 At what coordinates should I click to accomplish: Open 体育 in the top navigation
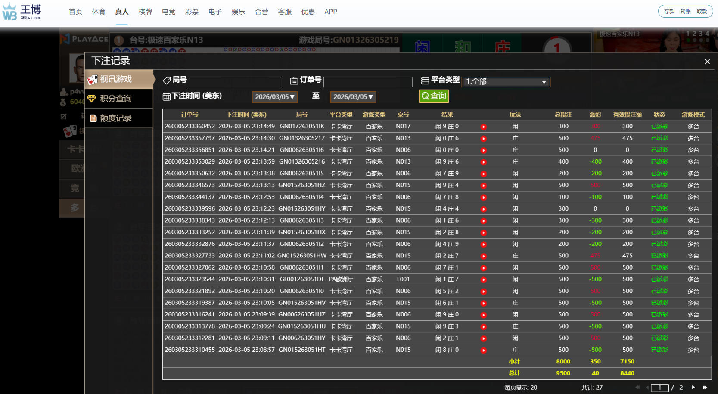(99, 12)
